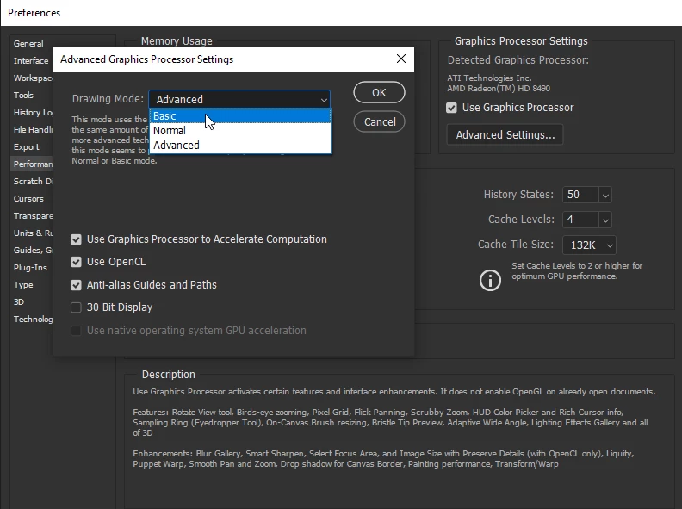Viewport: 682px width, 509px height.
Task: Click the Cancel button
Action: tap(379, 121)
